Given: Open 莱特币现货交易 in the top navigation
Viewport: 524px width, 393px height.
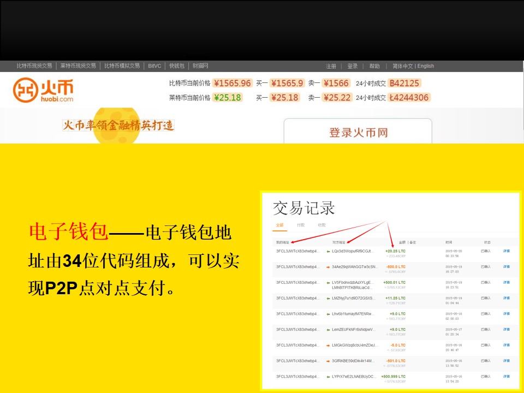Looking at the screenshot, I should click(78, 66).
